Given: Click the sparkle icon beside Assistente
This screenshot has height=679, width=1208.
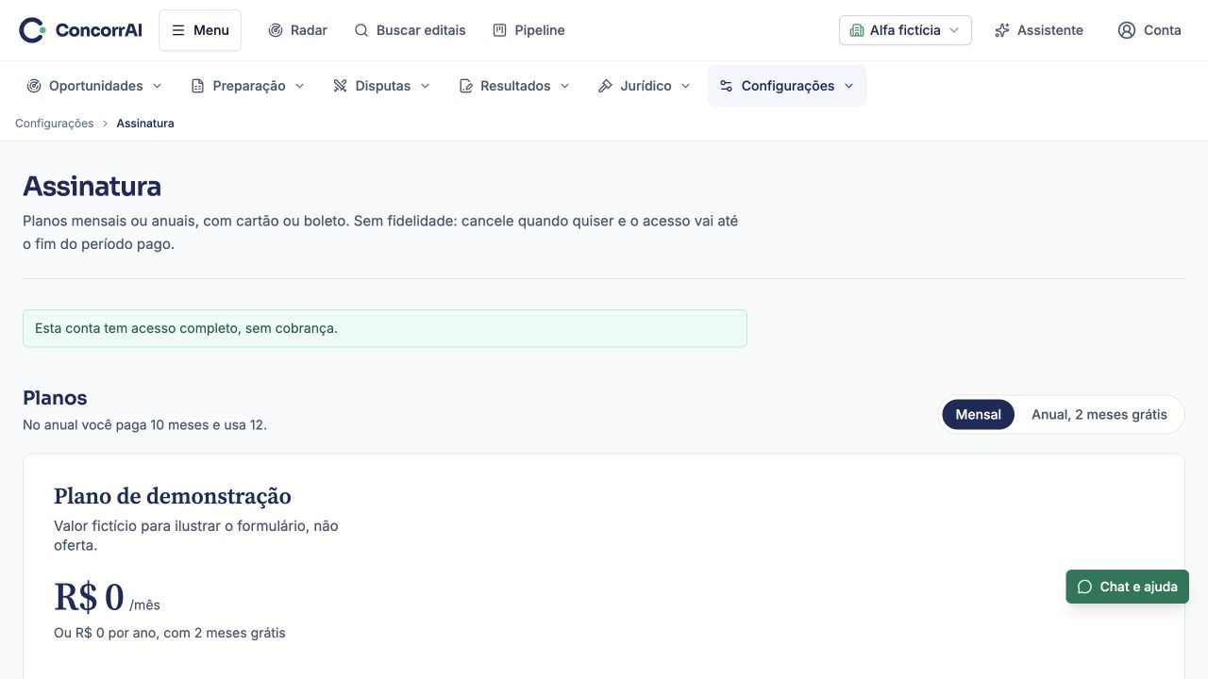Looking at the screenshot, I should [1002, 30].
